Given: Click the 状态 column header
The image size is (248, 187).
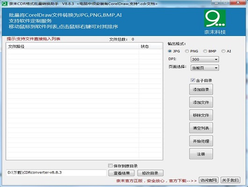Looking at the screenshot, I should point(151,46).
